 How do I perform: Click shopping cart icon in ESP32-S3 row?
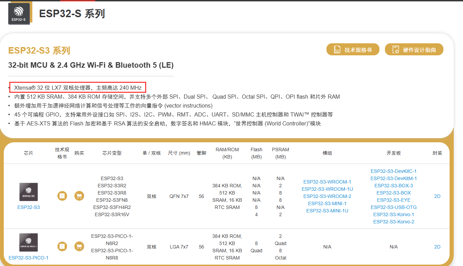point(79,196)
